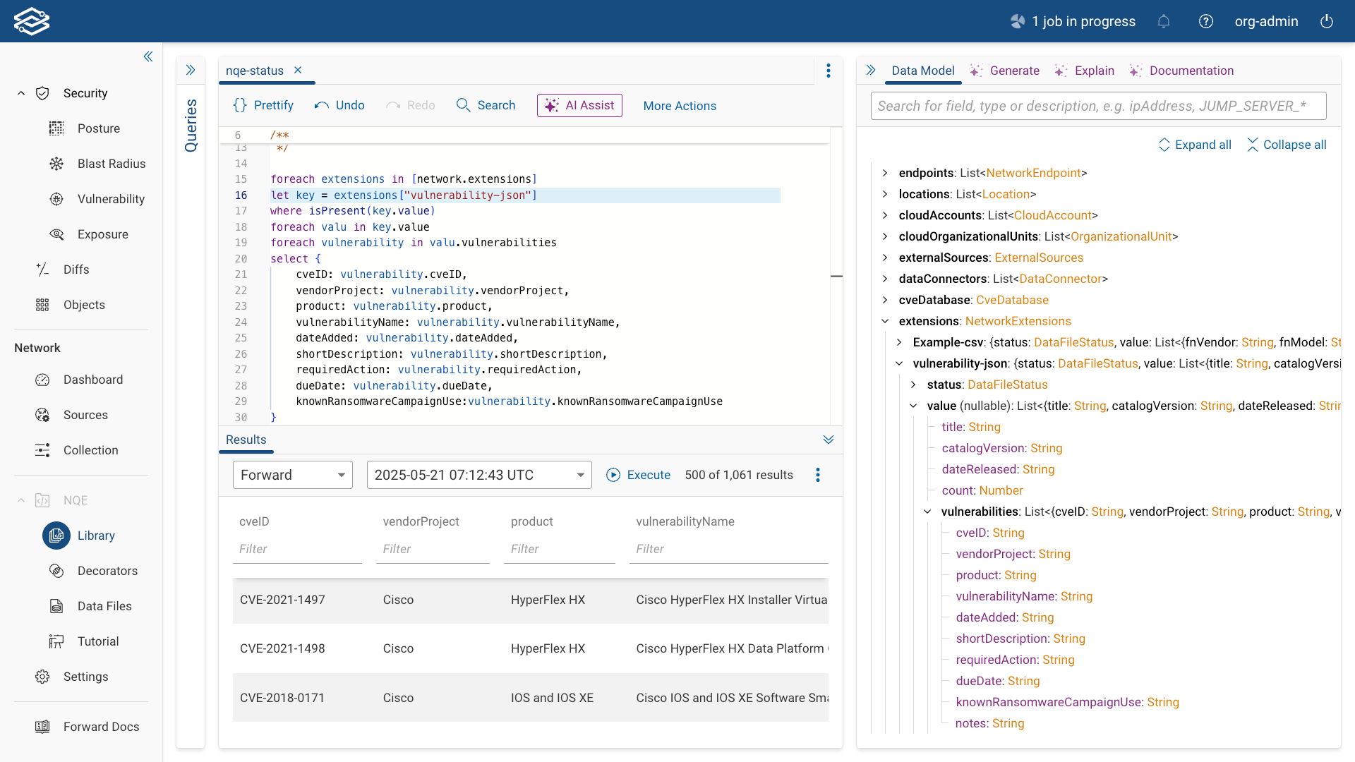Viewport: 1355px width, 762px height.
Task: Open the snapshot timestamp dropdown
Action: coord(478,475)
